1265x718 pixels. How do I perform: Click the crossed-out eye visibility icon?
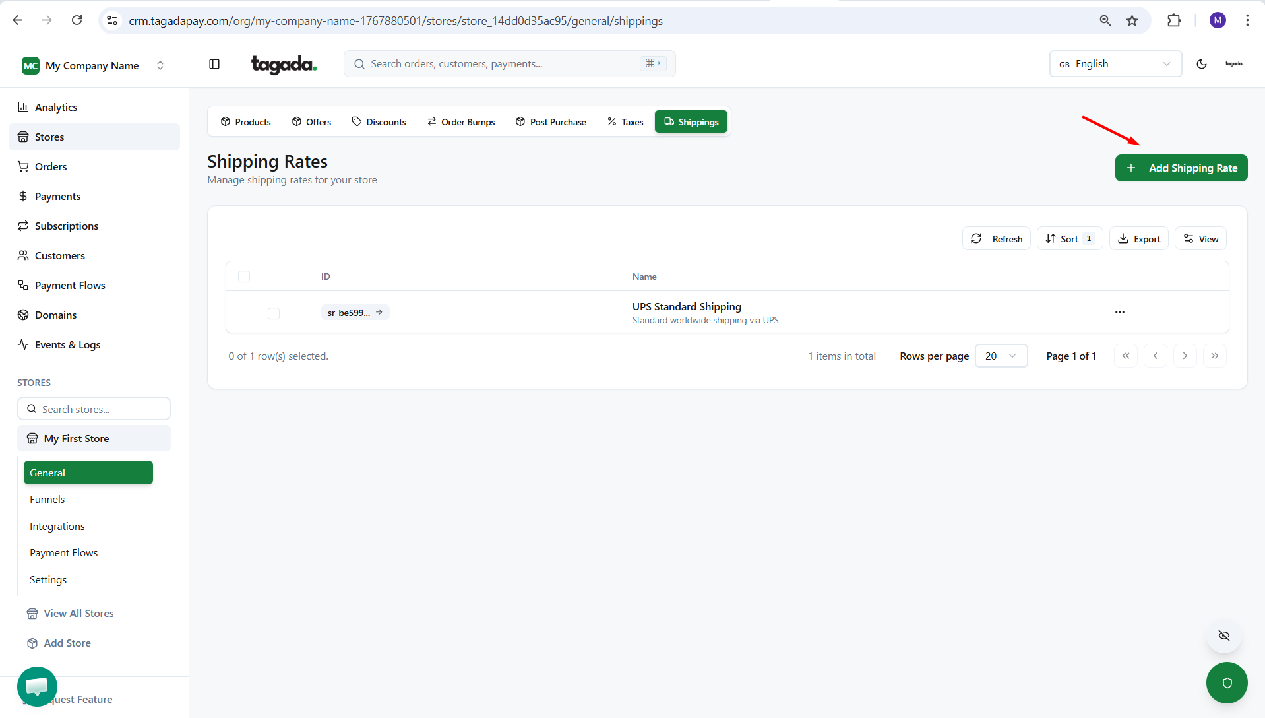point(1223,636)
